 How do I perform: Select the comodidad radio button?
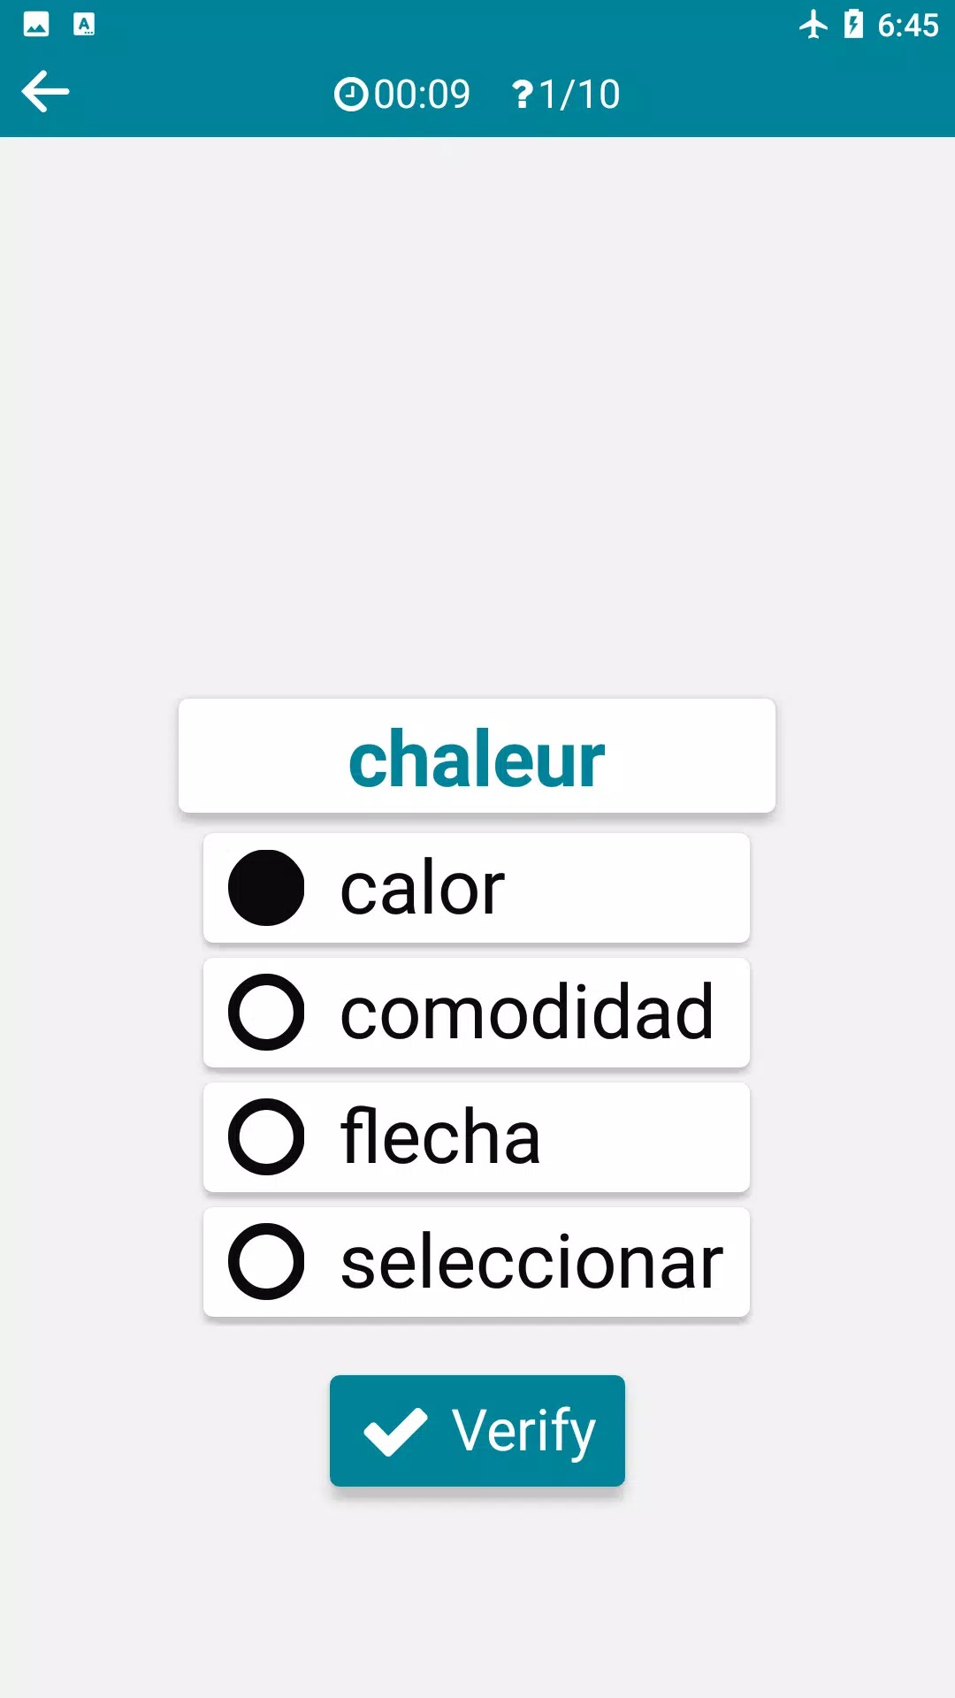pos(266,1013)
